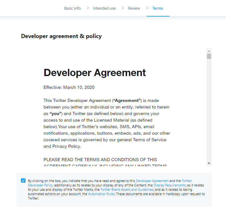Image resolution: width=226 pixels, height=221 pixels.
Task: Open the Automation Rules link
Action: tap(101, 194)
